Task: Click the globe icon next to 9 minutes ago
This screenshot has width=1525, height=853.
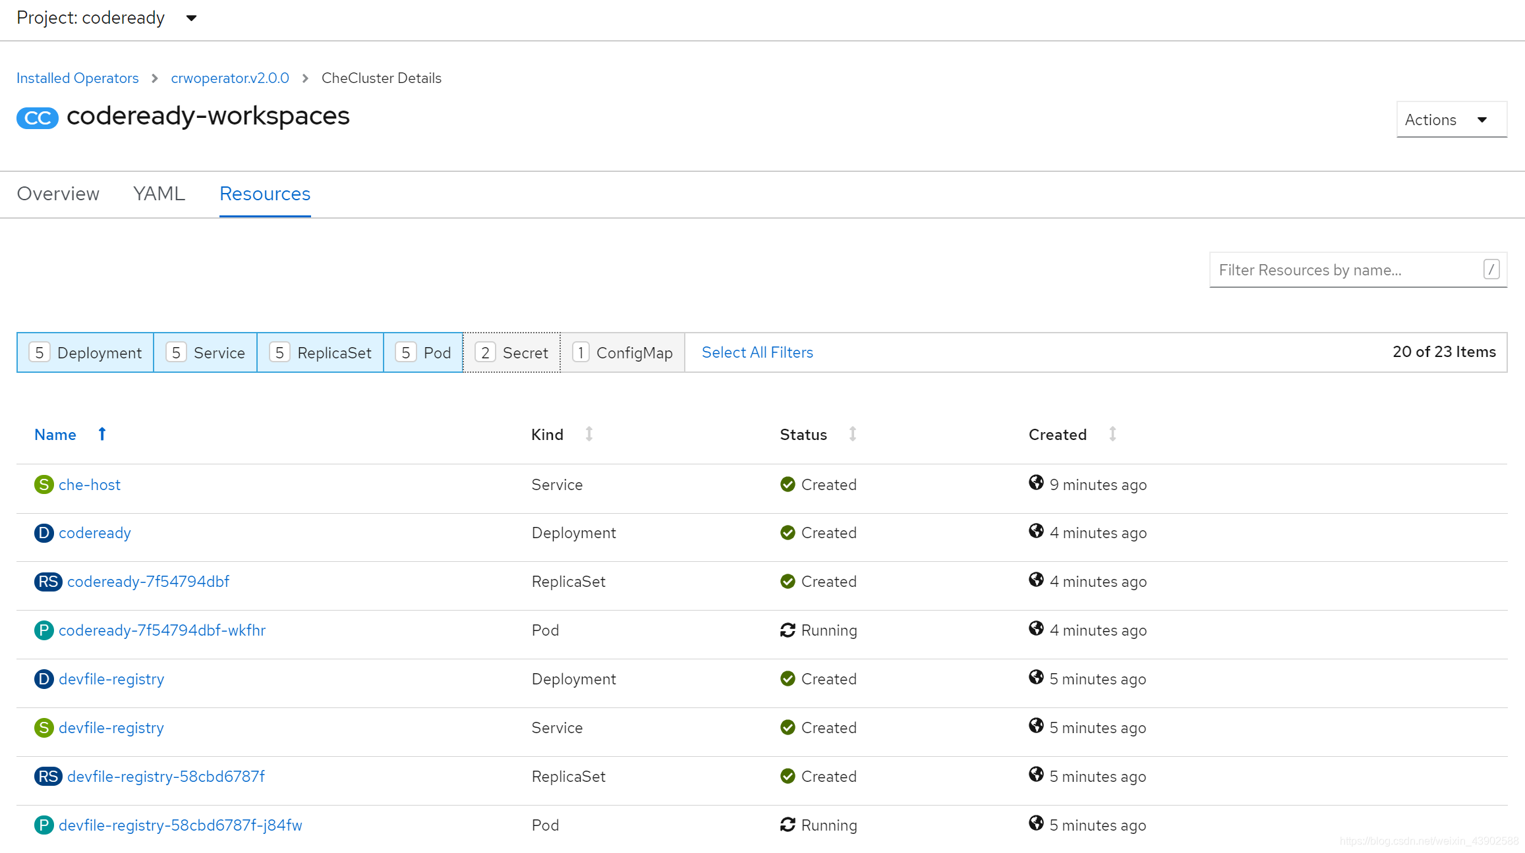Action: (x=1036, y=483)
